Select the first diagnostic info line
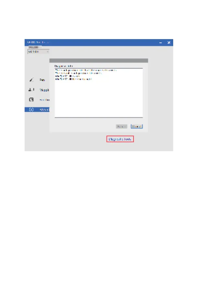The width and height of the screenshot is (202, 284). [x=86, y=70]
